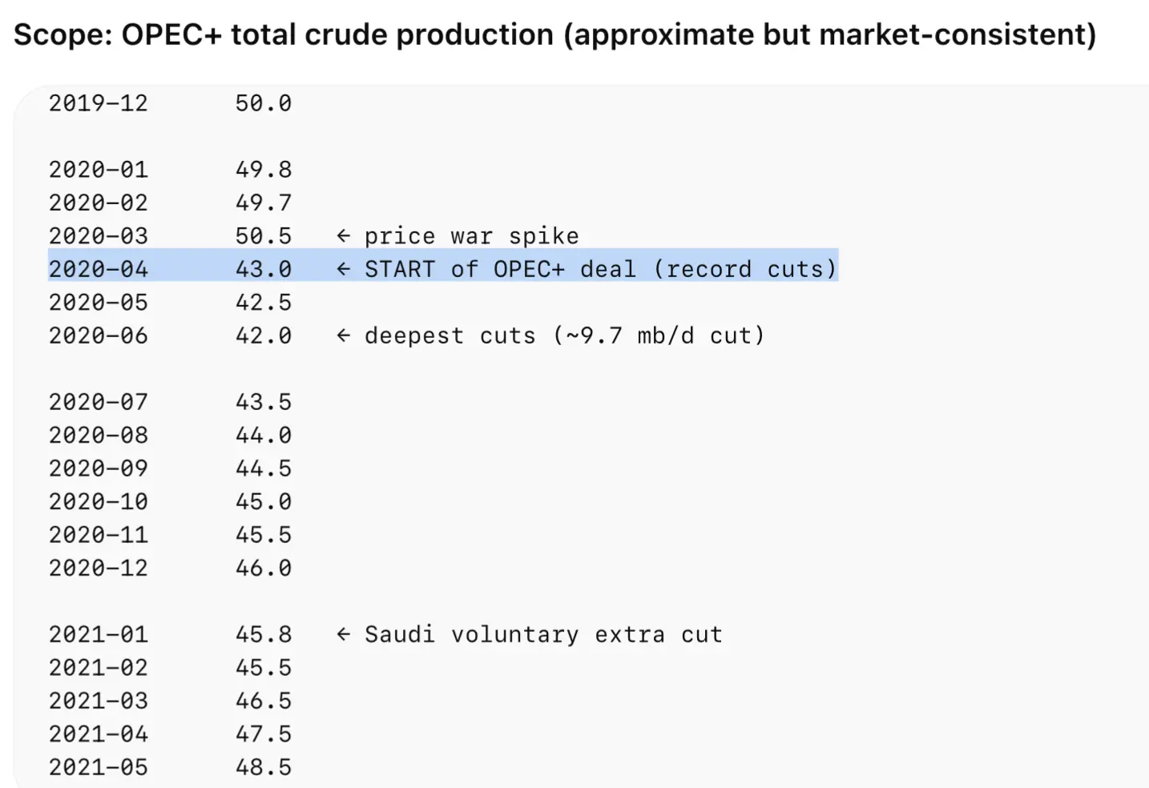Click the 'deepest cuts' annotation text
The image size is (1149, 788).
[564, 336]
